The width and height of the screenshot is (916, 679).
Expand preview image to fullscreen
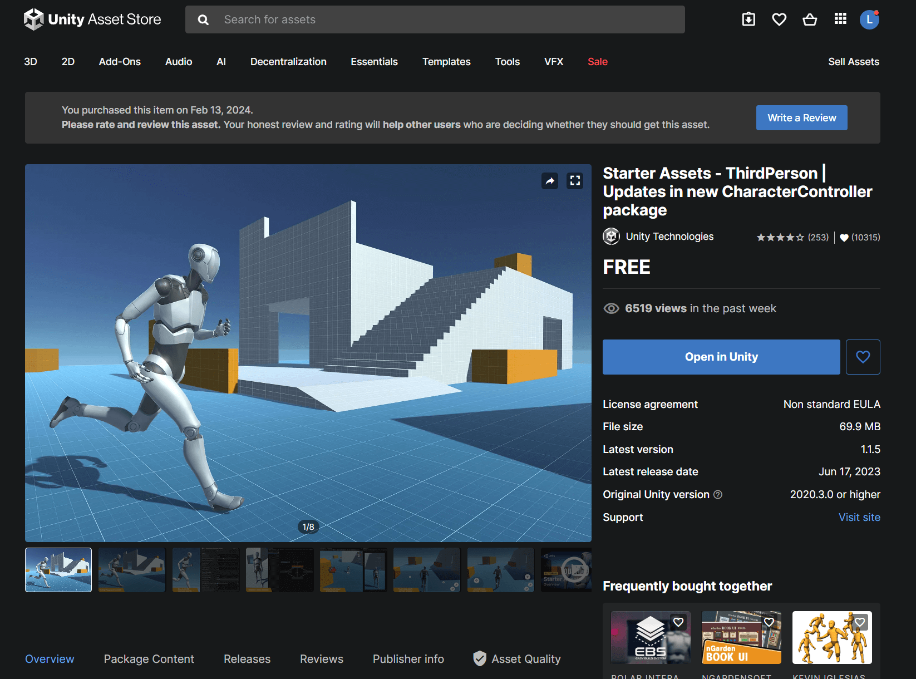point(575,180)
